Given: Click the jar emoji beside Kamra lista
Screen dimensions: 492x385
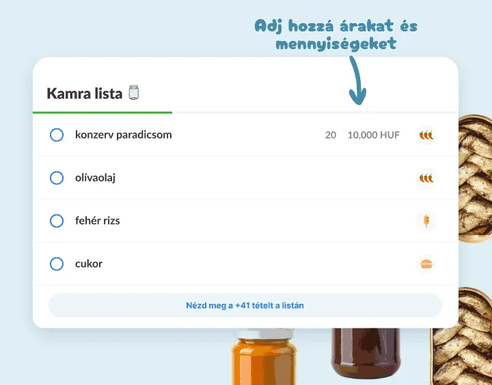Looking at the screenshot, I should pyautogui.click(x=134, y=92).
